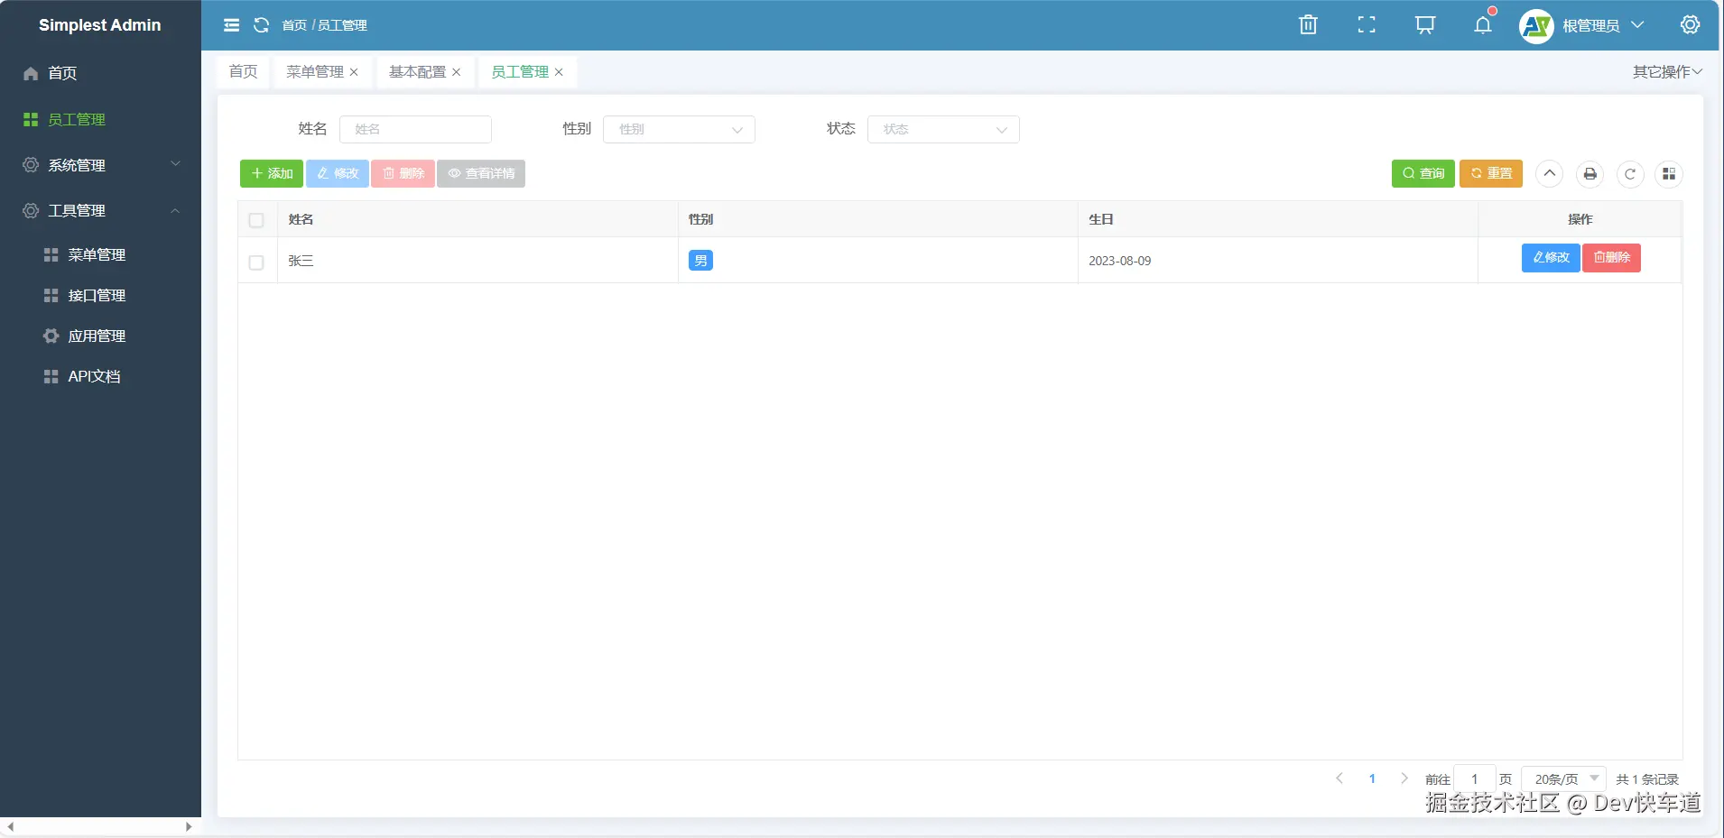Open the 性别 filter dropdown
The height and width of the screenshot is (838, 1724).
(679, 130)
